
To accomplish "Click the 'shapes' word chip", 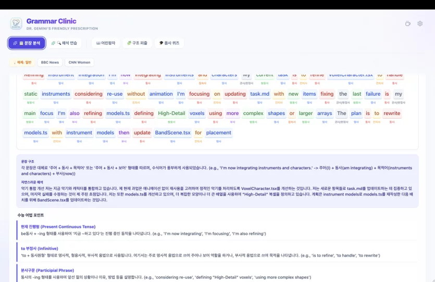I will click(276, 113).
